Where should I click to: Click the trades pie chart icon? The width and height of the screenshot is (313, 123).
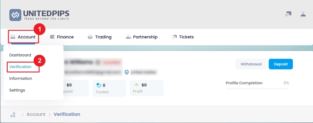click(x=99, y=85)
